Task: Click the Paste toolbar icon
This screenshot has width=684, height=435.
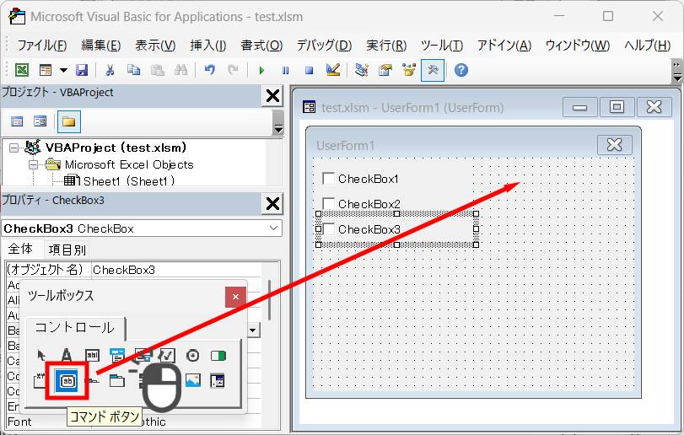Action: (x=157, y=70)
